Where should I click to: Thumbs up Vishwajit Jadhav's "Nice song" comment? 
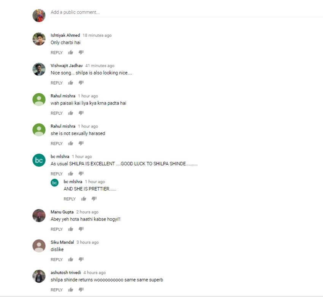[71, 83]
